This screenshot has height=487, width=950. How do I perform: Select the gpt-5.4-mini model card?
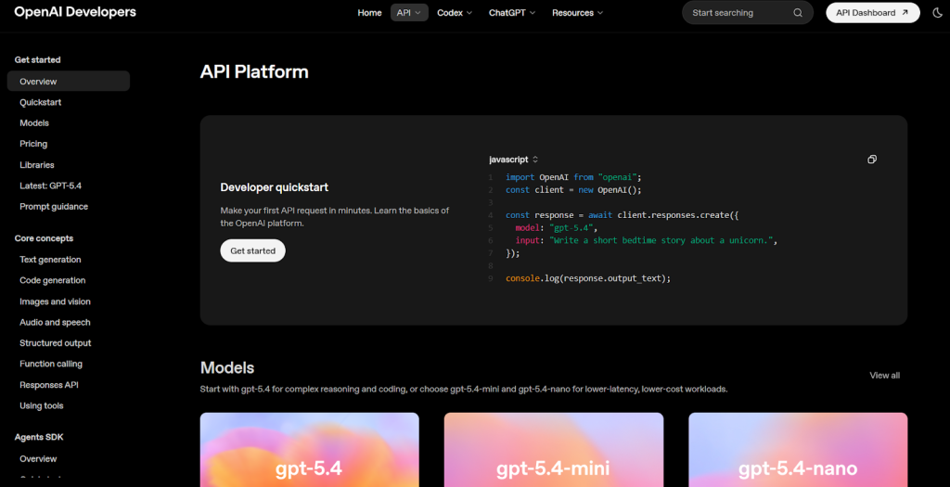click(x=553, y=450)
